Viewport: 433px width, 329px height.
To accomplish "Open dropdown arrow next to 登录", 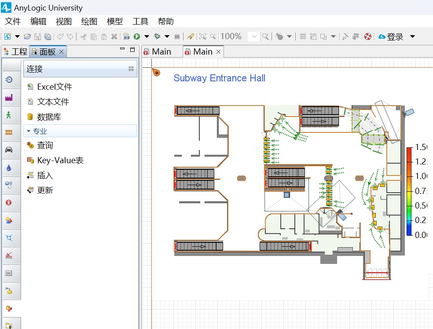I will (412, 37).
